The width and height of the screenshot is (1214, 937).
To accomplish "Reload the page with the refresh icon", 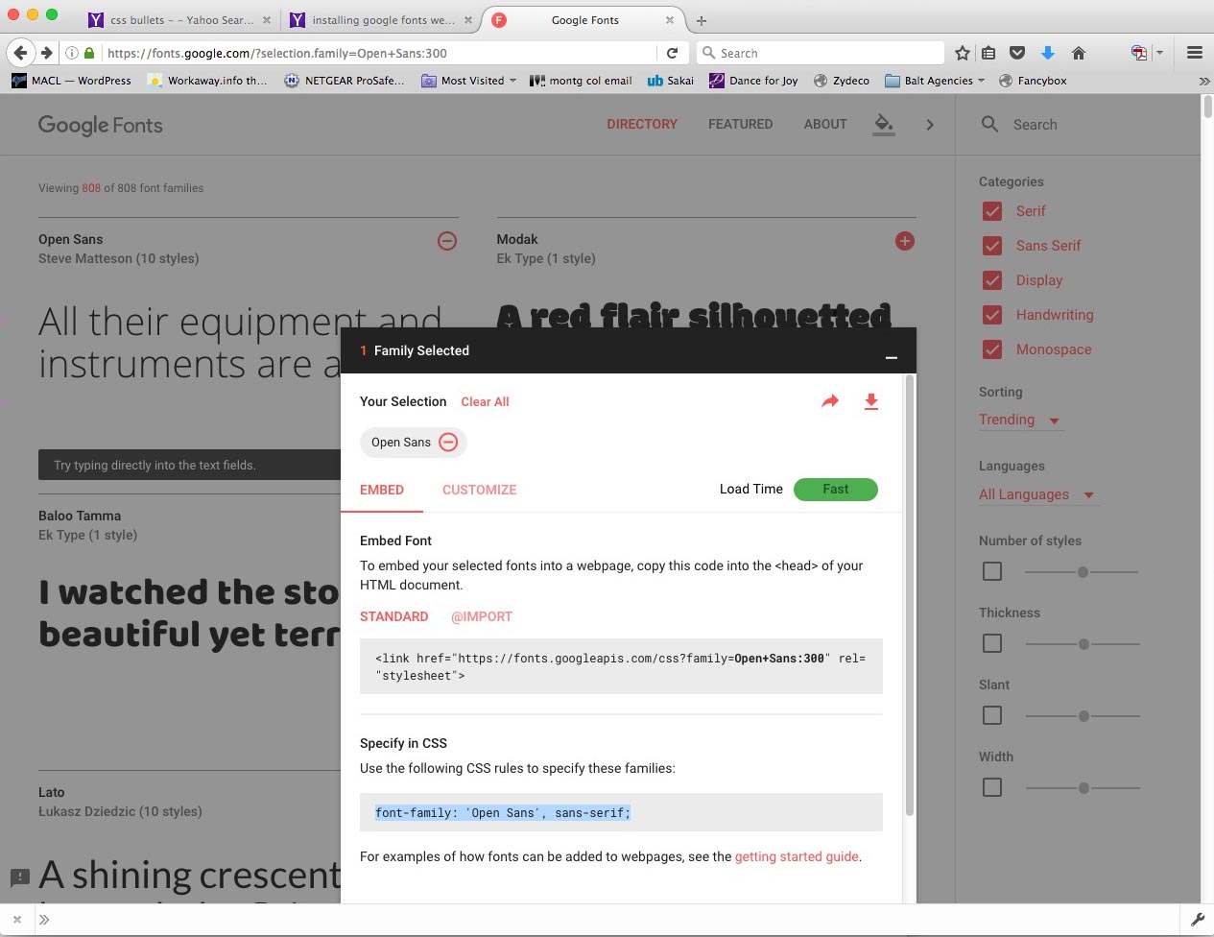I will point(673,53).
